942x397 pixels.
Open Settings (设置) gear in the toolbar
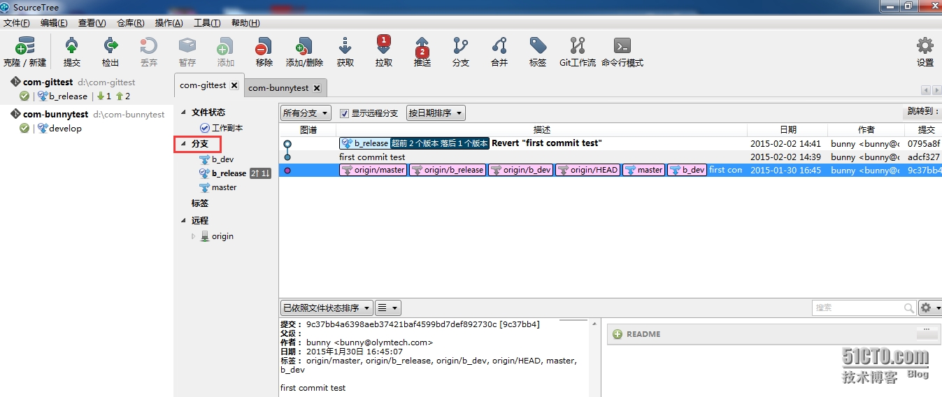925,47
